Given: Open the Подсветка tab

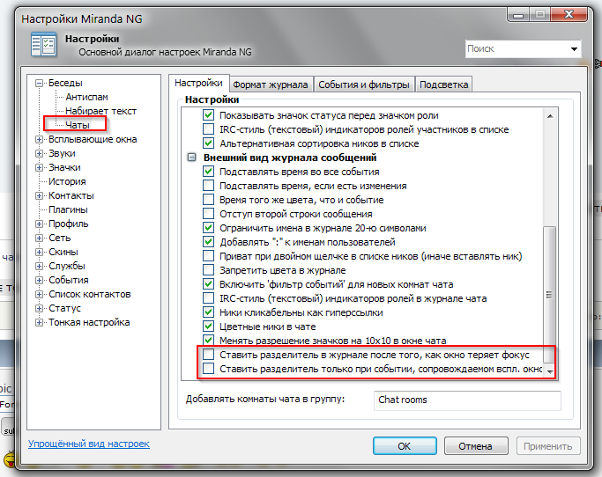Looking at the screenshot, I should point(444,84).
